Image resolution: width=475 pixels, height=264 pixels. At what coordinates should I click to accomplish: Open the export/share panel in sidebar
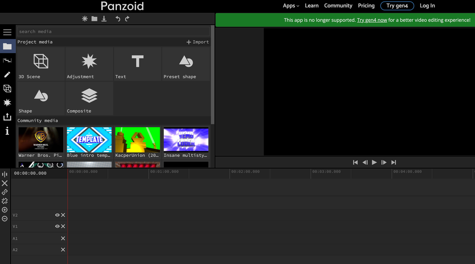(7, 117)
